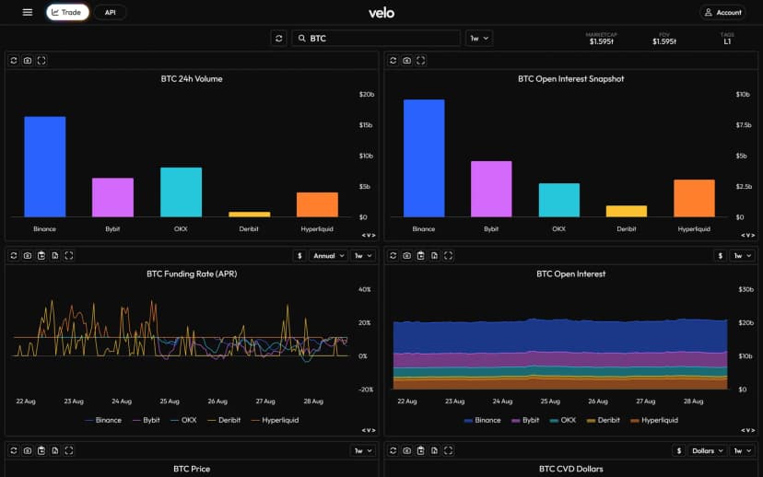Refresh the BTC Price chart
Viewport: 763px width, 477px height.
14,450
